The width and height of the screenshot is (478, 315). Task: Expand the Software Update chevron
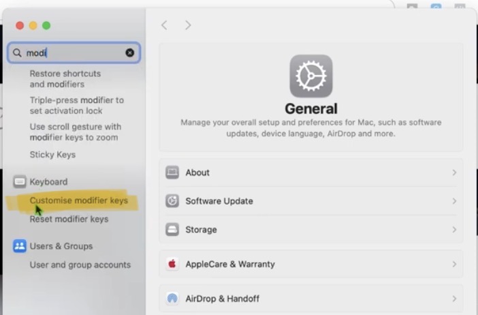coord(454,201)
